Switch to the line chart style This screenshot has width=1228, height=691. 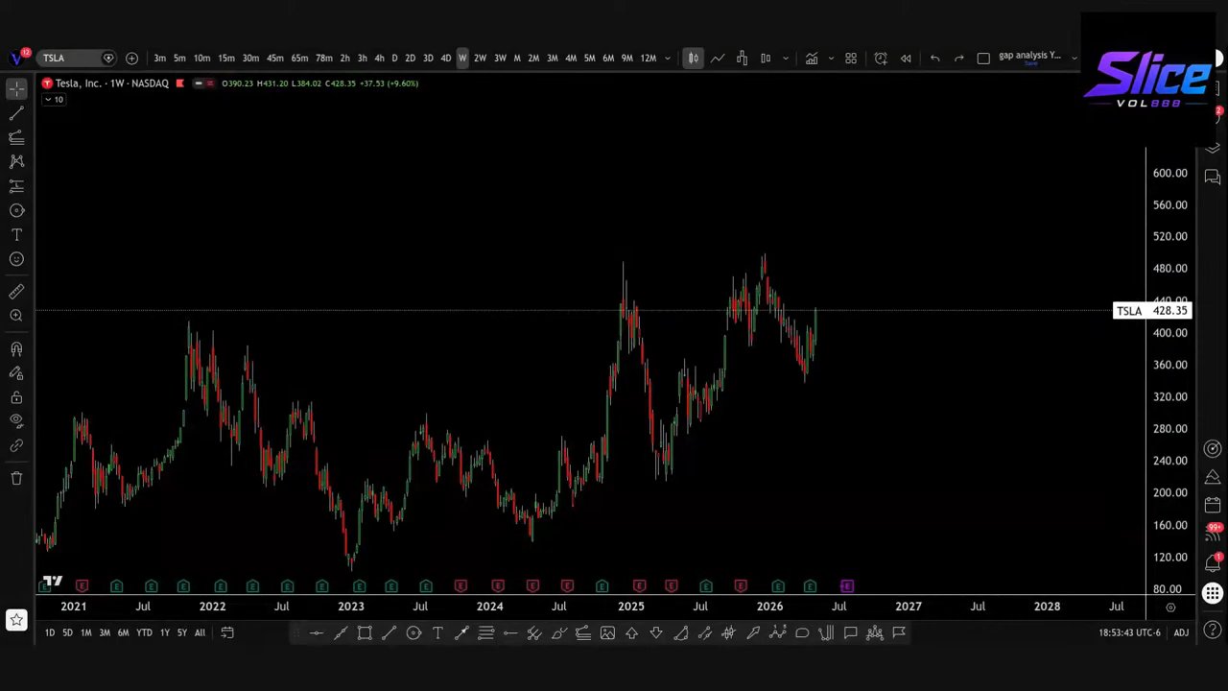coord(718,59)
